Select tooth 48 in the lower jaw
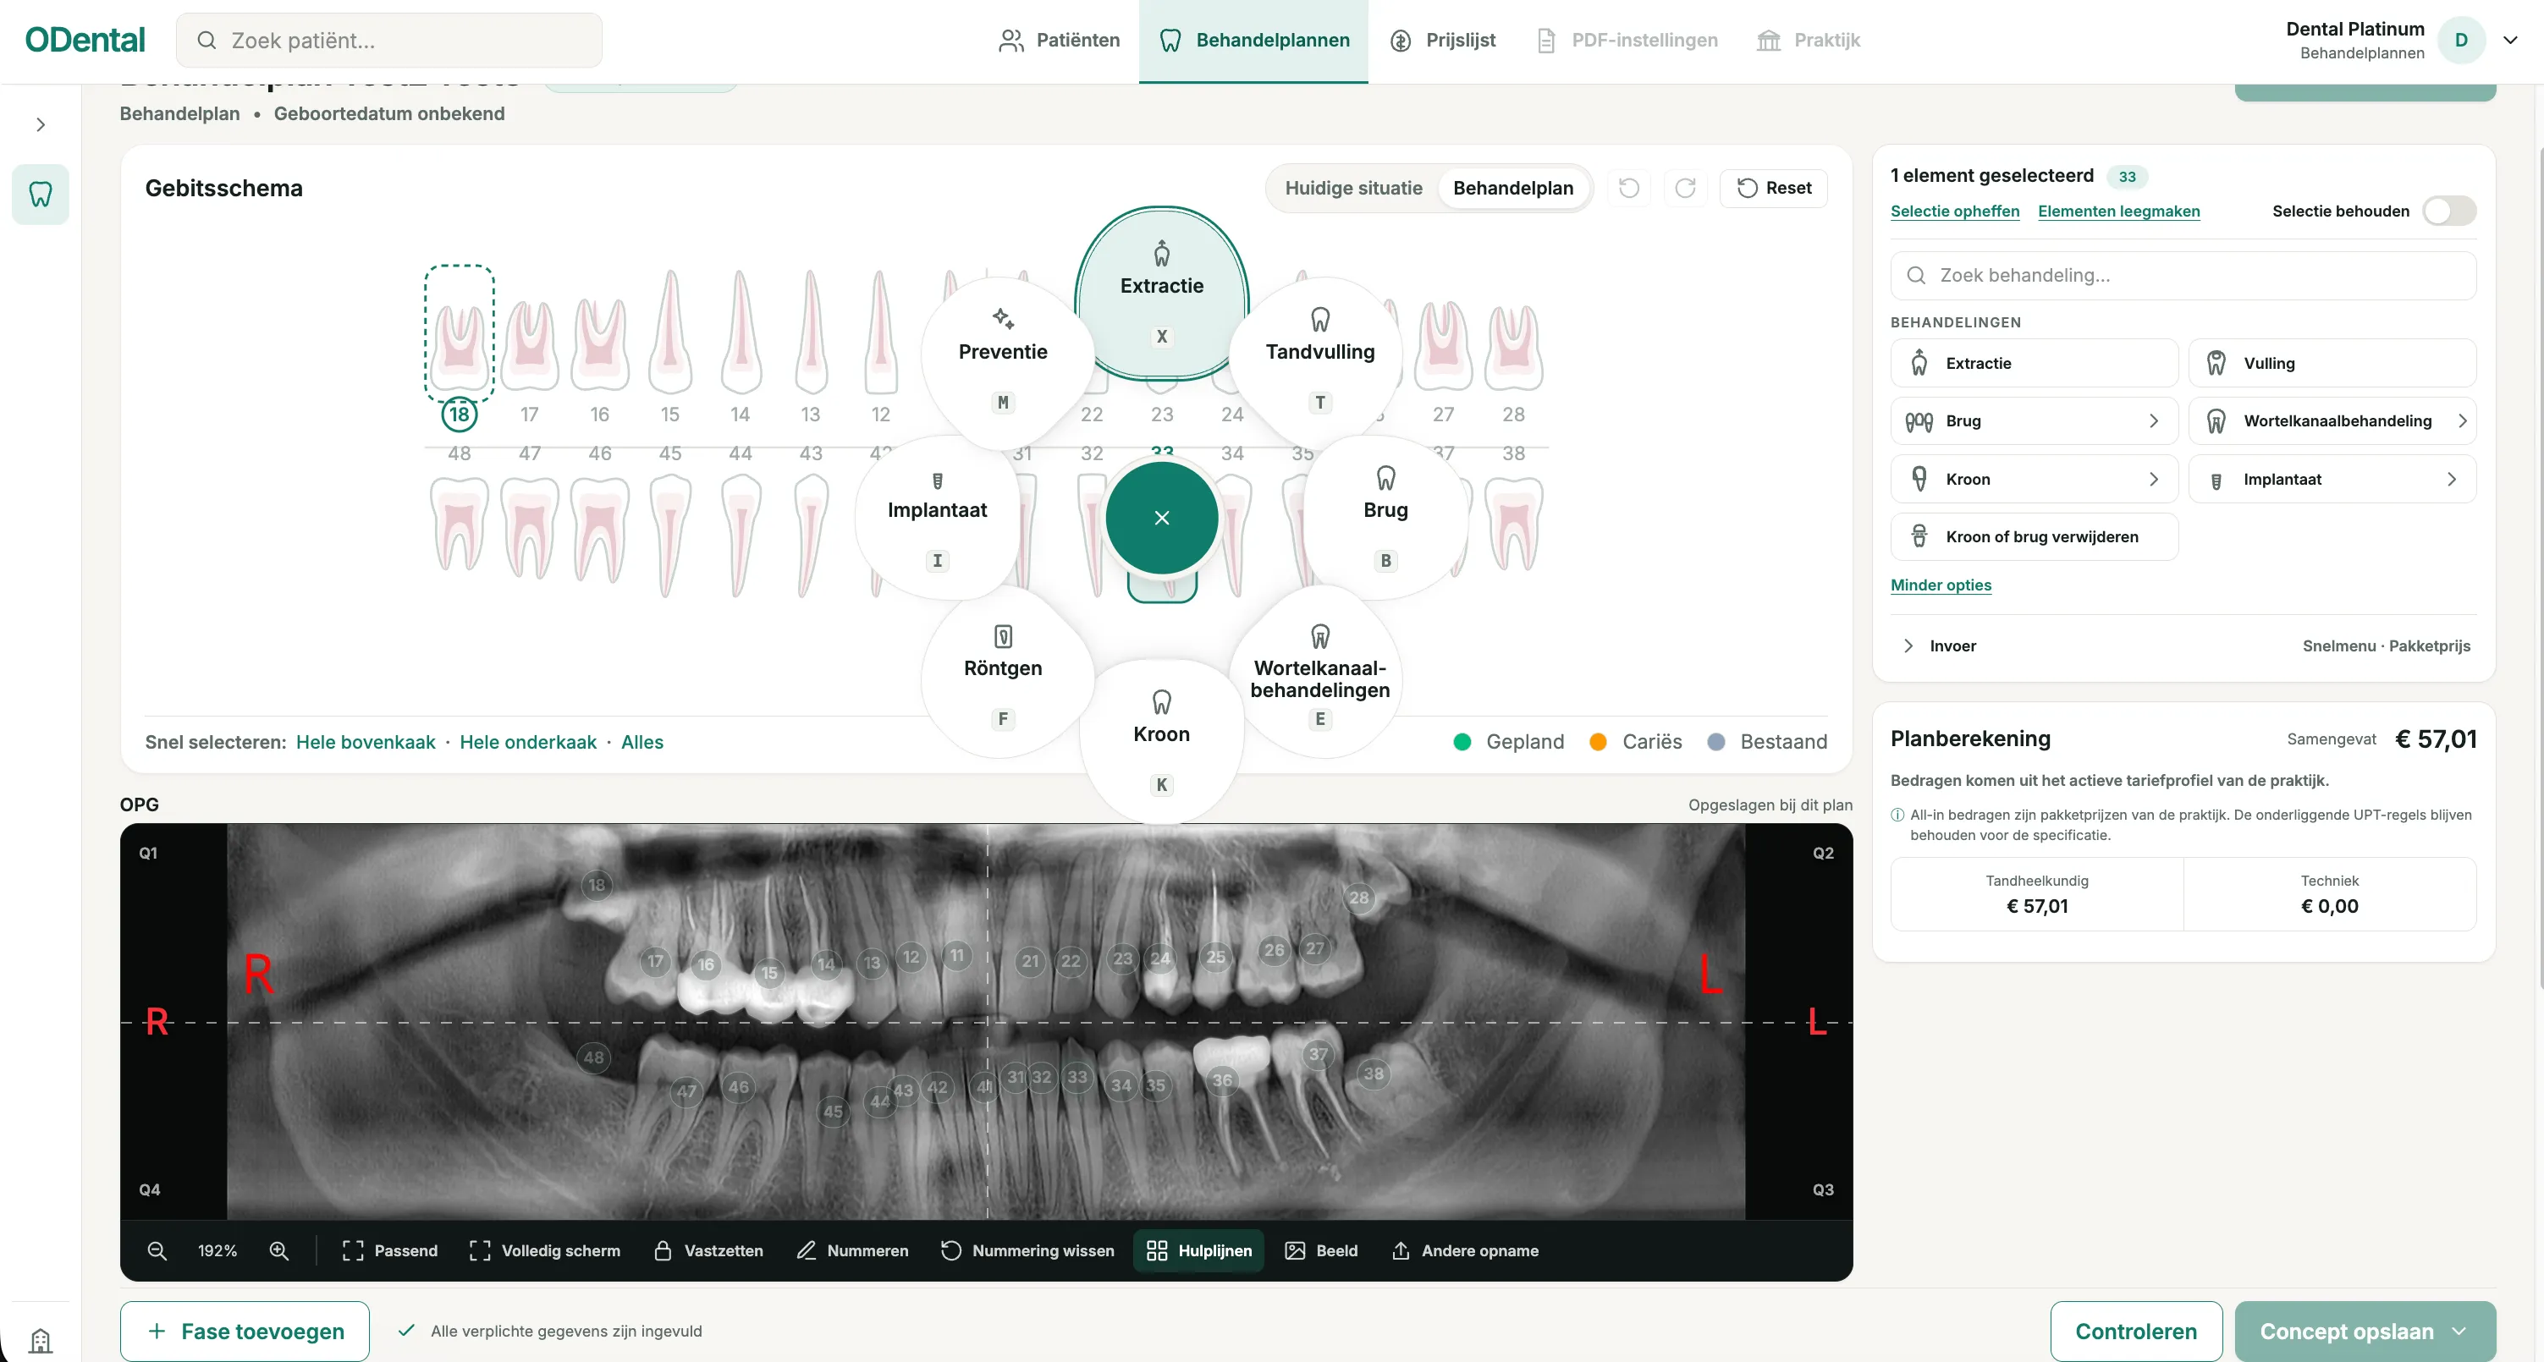The height and width of the screenshot is (1362, 2544). pyautogui.click(x=460, y=523)
